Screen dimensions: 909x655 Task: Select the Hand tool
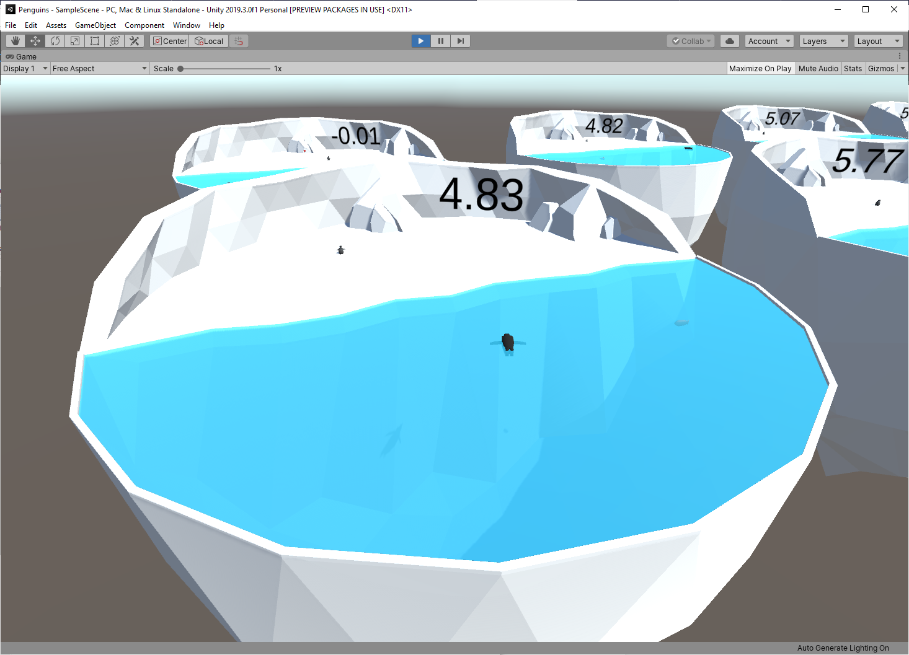click(15, 40)
